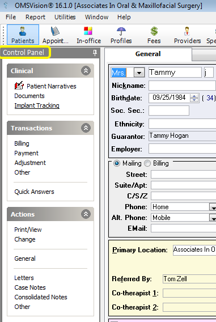Click the Control Panel header title

[x=24, y=53]
